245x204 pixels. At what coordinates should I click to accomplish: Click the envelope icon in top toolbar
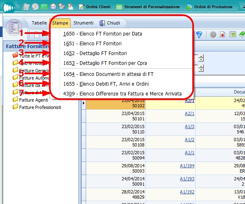click(53, 7)
